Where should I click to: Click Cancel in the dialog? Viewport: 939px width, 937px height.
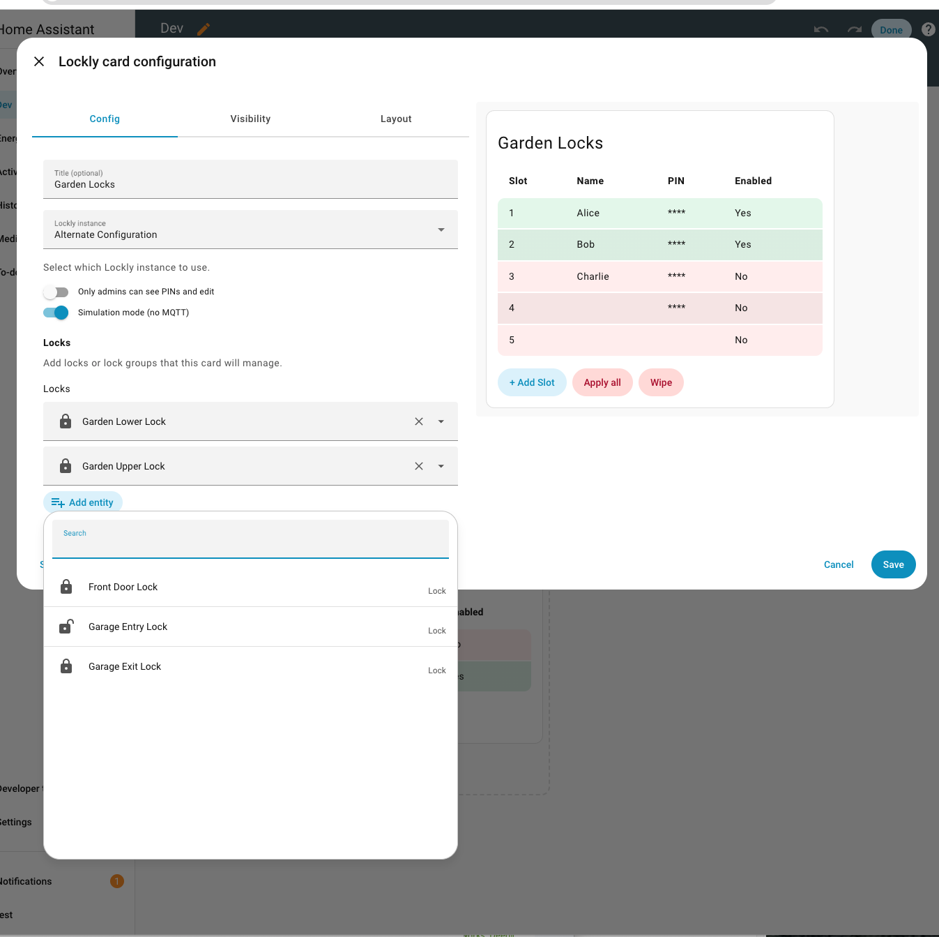(x=839, y=564)
